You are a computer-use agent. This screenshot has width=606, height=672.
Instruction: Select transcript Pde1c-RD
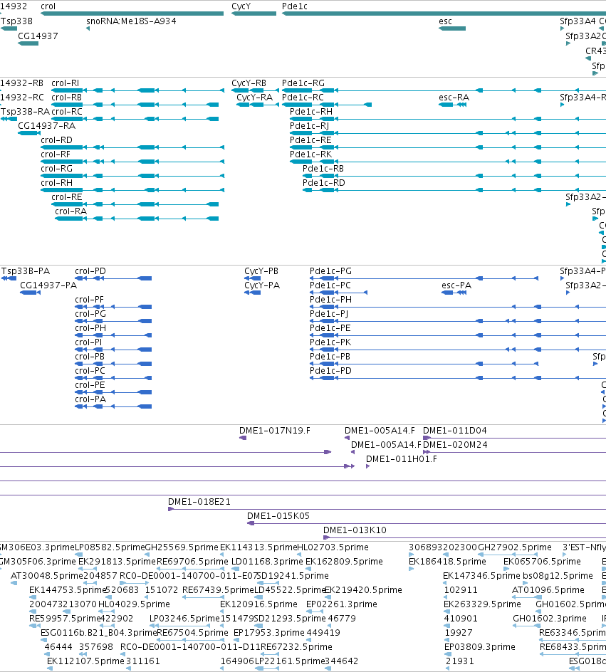click(x=454, y=190)
